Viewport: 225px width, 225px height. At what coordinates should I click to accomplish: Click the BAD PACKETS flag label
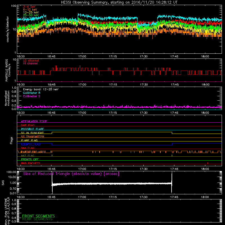tap(31, 163)
